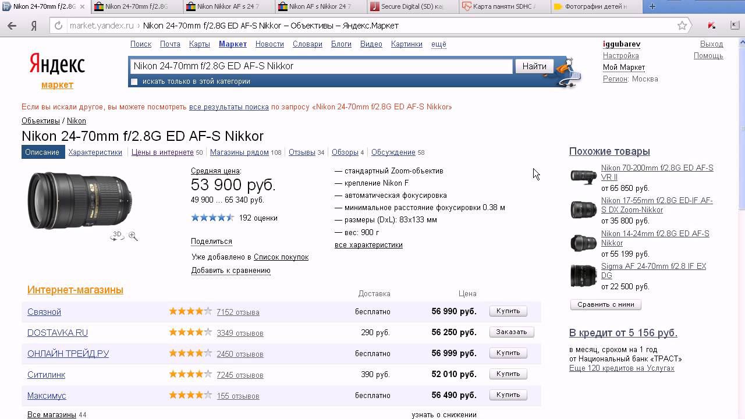This screenshot has width=745, height=419.
Task: Bookmark this page with the star icon
Action: pyautogui.click(x=682, y=26)
